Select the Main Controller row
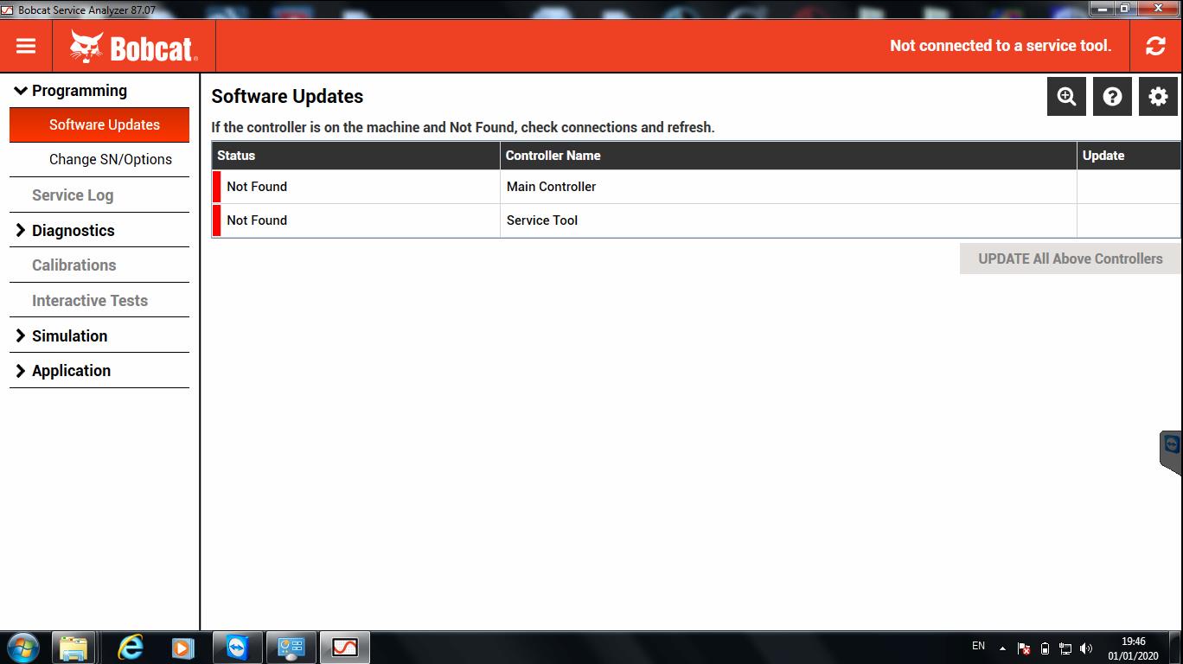Screen dimensions: 1183x664 pos(696,187)
